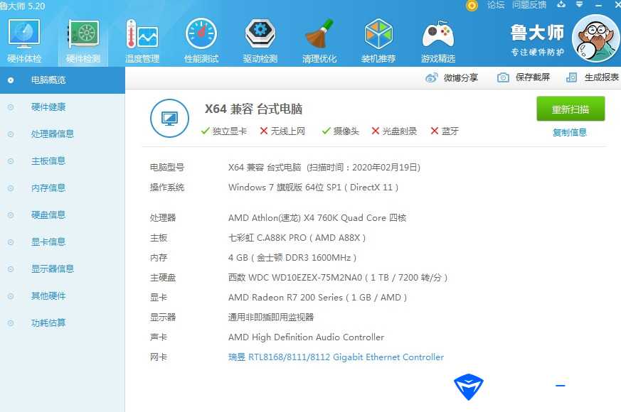The image size is (621, 412).
Task: Click the AMD Athlon X4 760K processor value
Action: click(317, 218)
